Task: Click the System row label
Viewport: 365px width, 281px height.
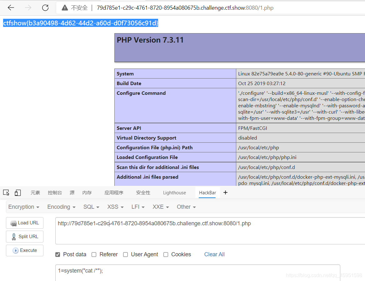Action: click(125, 74)
